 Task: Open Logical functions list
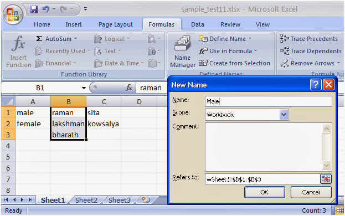pos(112,39)
